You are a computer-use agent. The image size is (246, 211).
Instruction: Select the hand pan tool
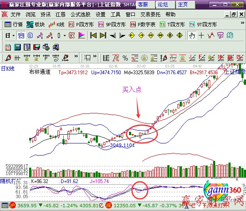(x=192, y=35)
